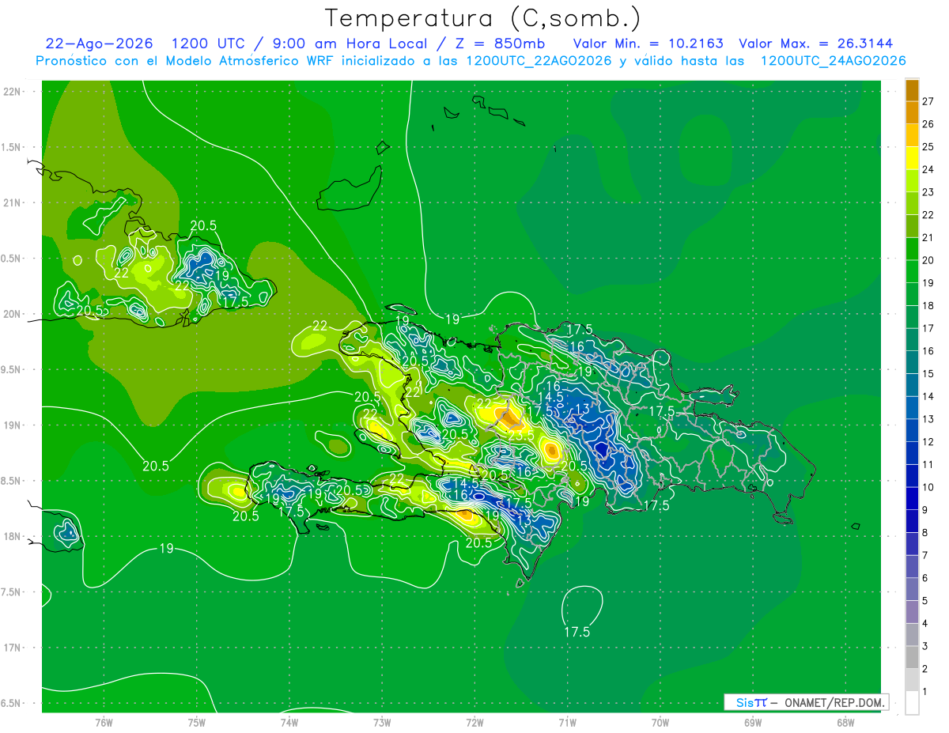Click the WRF model forecast description line
This screenshot has width=949, height=733.
pos(471,61)
